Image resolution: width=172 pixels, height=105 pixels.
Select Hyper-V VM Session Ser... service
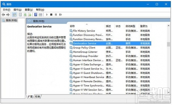pos(88,90)
